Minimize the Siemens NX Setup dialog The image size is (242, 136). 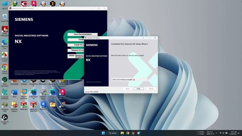click(x=144, y=38)
